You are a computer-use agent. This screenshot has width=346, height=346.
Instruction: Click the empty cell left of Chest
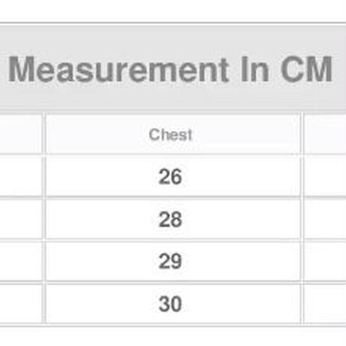click(21, 135)
